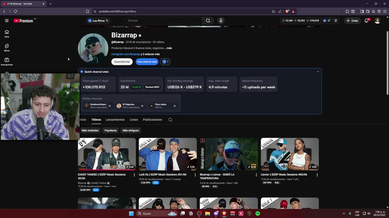Filter videos by Más recientes
The height and width of the screenshot is (218, 389).
coord(90,130)
